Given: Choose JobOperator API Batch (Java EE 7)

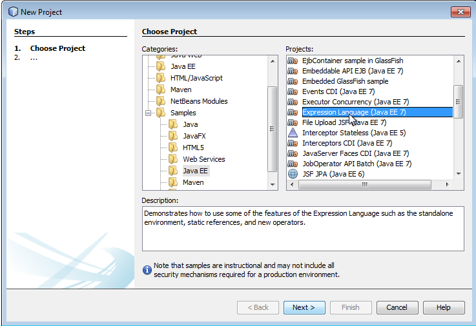Looking at the screenshot, I should coord(357,164).
